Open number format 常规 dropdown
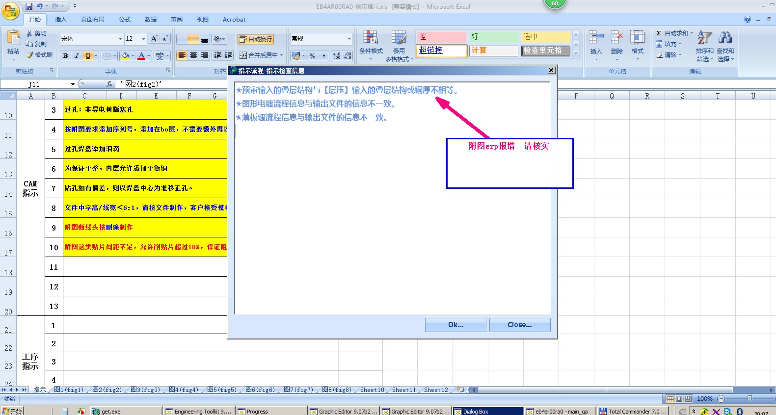This screenshot has width=776, height=415. click(x=349, y=39)
